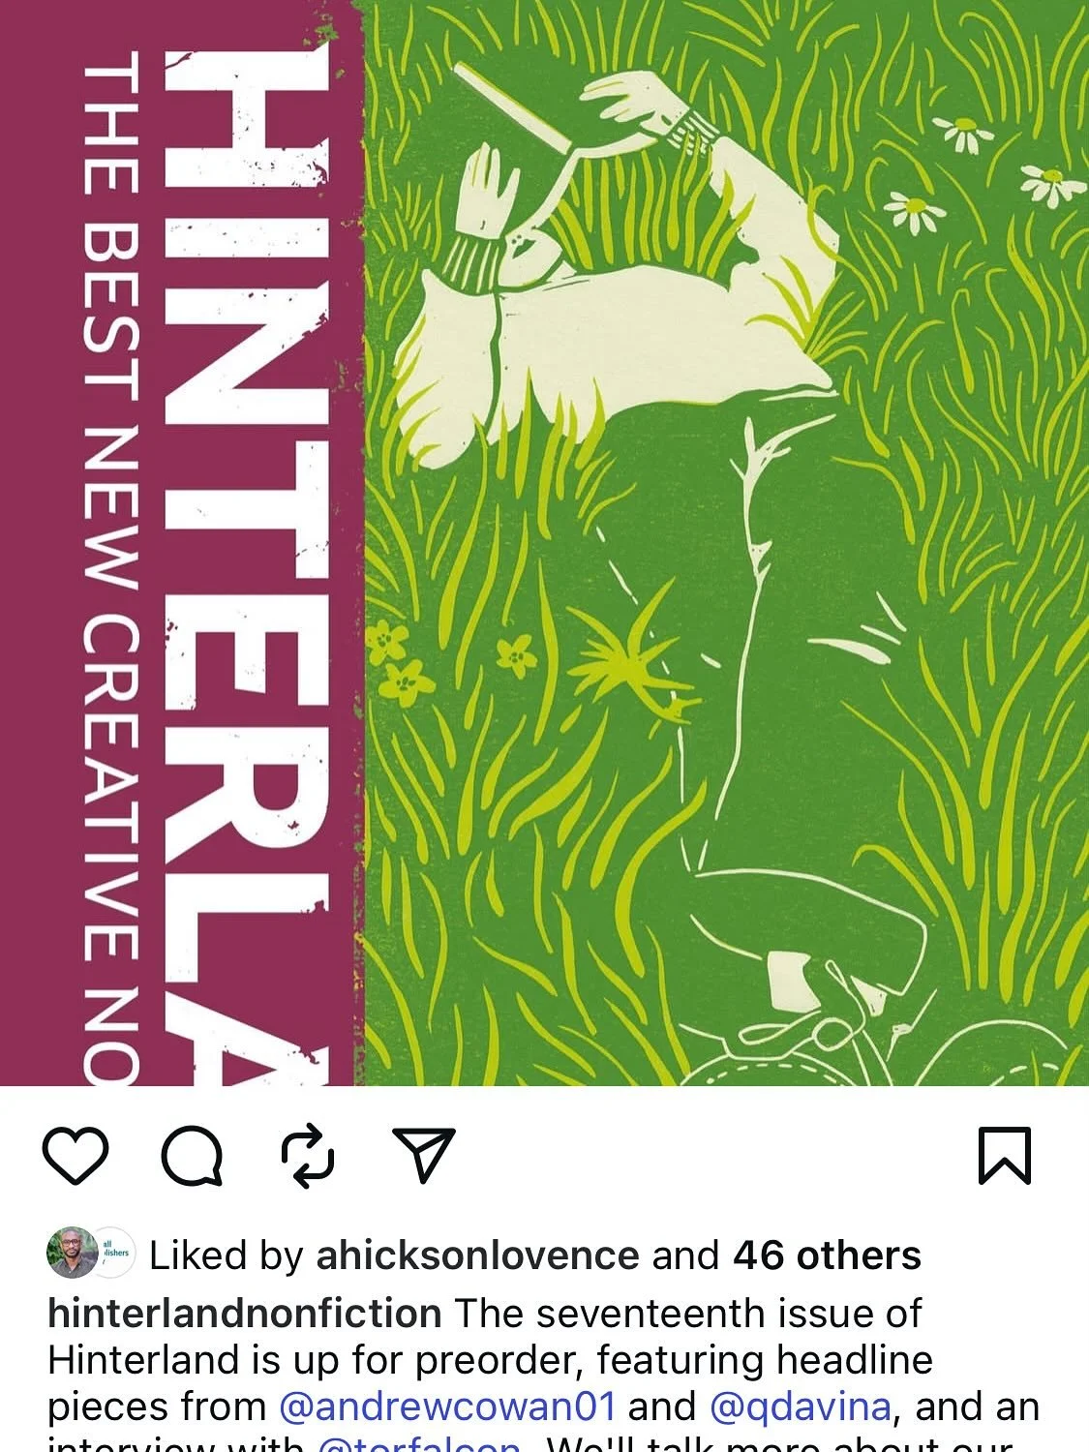View the list of 46 others who liked
1089x1452 pixels.
827,1255
